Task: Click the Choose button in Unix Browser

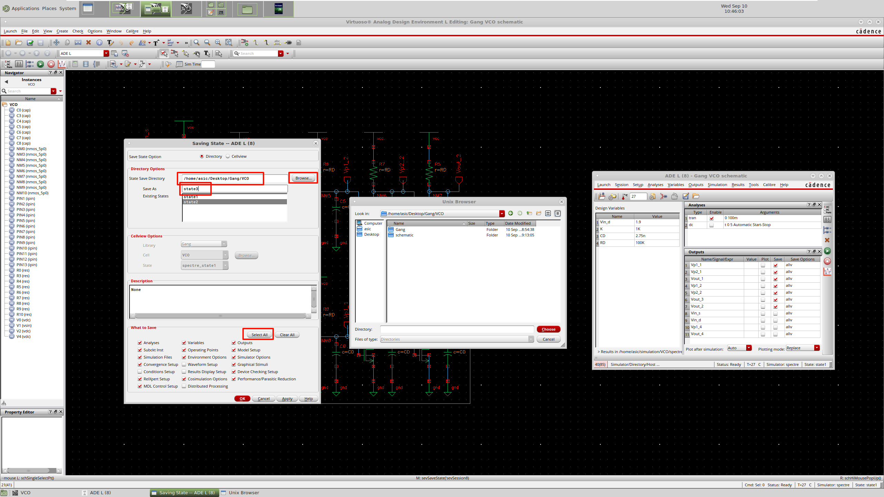Action: point(548,329)
